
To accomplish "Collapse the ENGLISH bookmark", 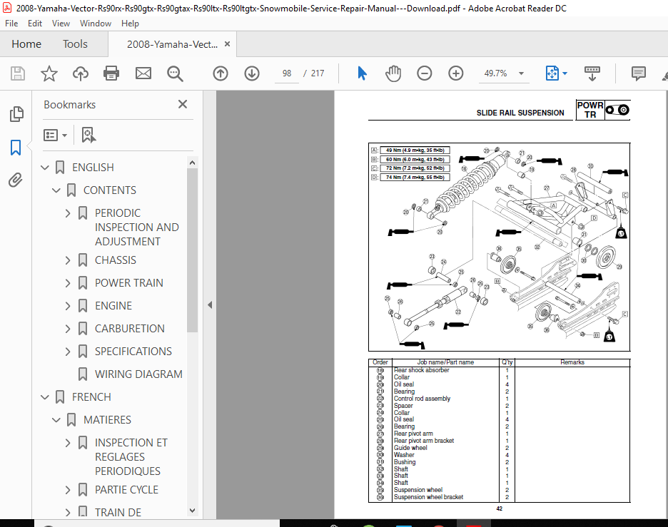I will [x=45, y=168].
